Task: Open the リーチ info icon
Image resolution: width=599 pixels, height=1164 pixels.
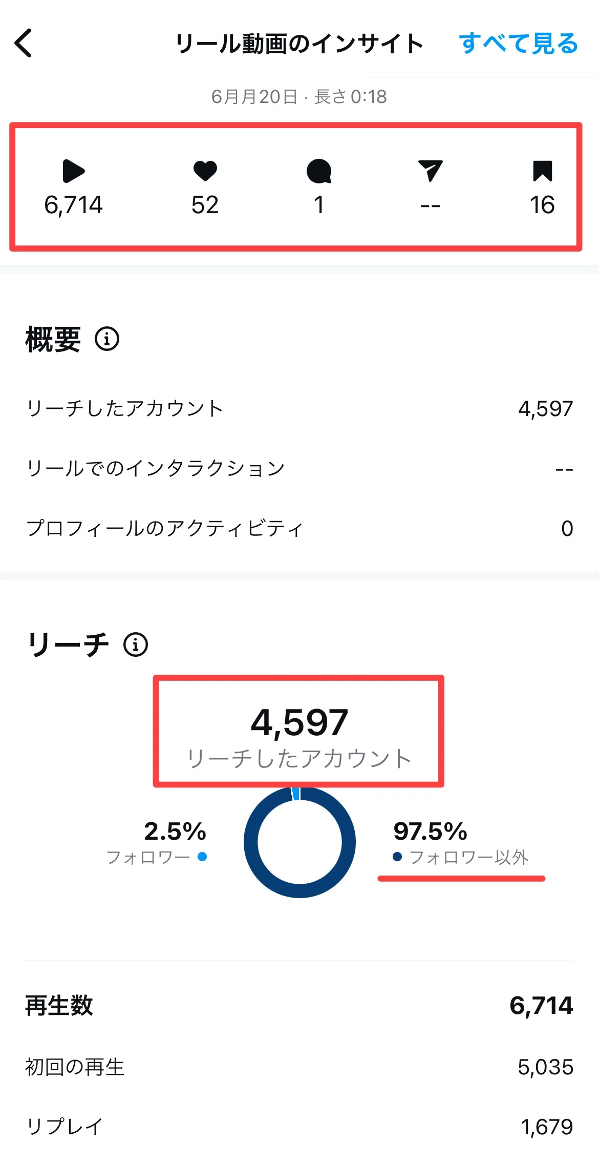Action: click(x=136, y=645)
